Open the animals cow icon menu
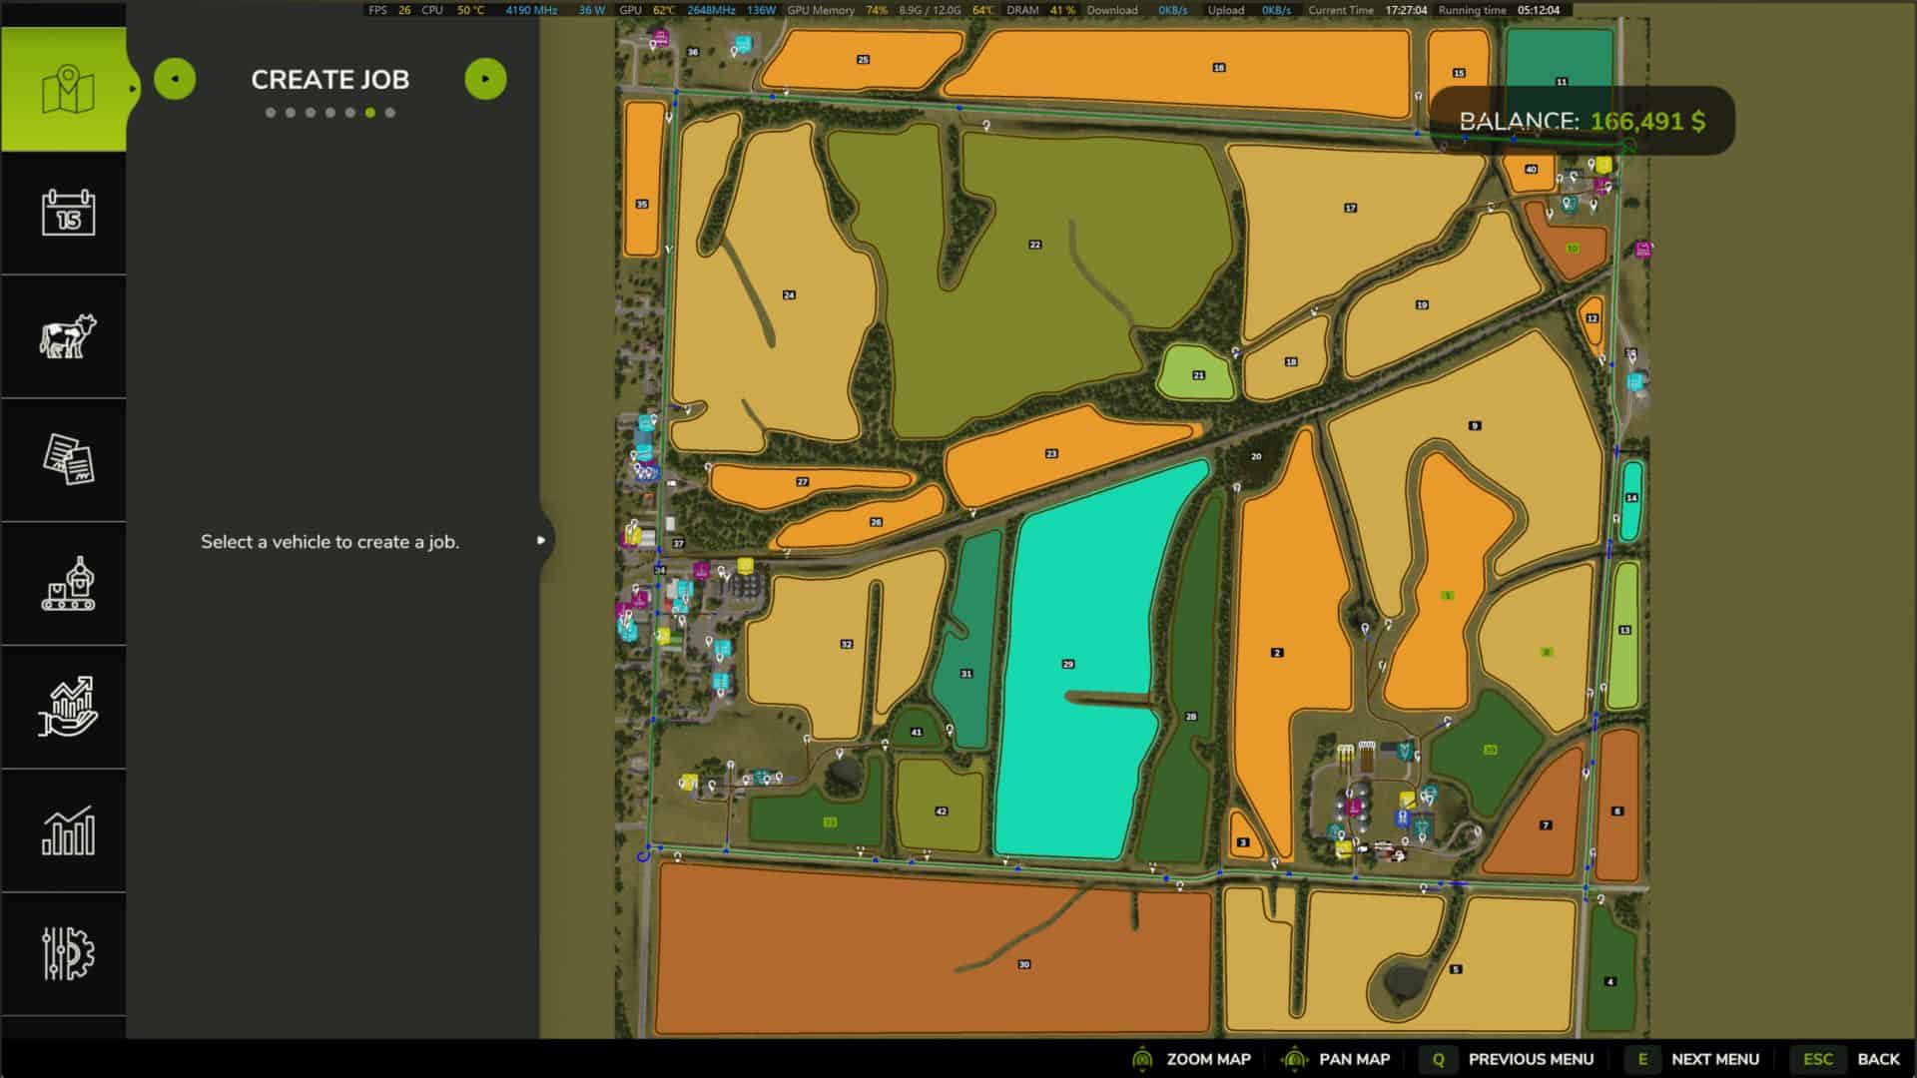The width and height of the screenshot is (1917, 1078). click(x=68, y=336)
